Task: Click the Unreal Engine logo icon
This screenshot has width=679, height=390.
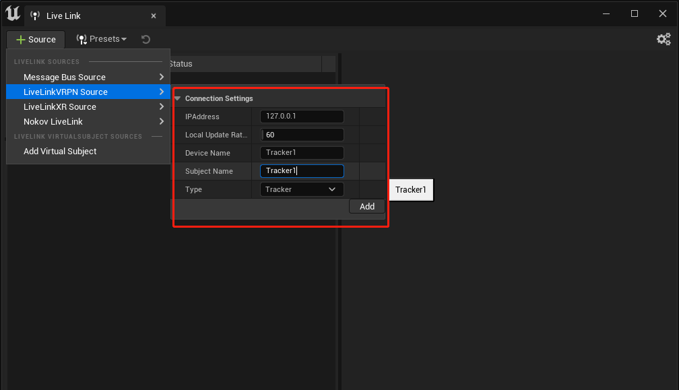Action: [13, 13]
